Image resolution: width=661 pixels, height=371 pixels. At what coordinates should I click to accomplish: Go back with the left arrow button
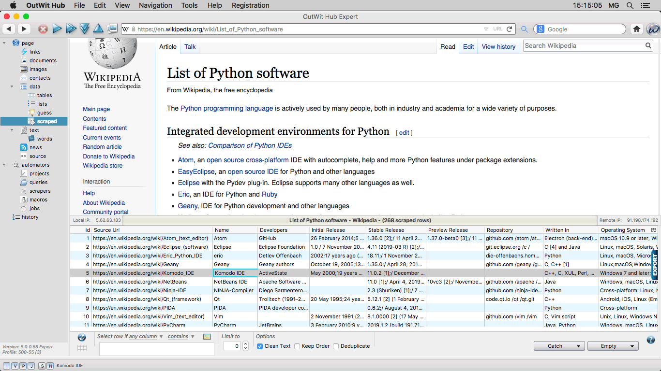point(9,29)
